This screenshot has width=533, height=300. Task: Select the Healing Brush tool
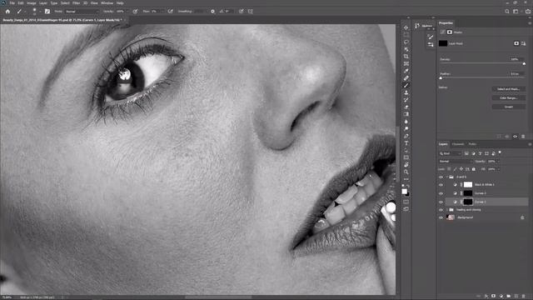point(406,78)
